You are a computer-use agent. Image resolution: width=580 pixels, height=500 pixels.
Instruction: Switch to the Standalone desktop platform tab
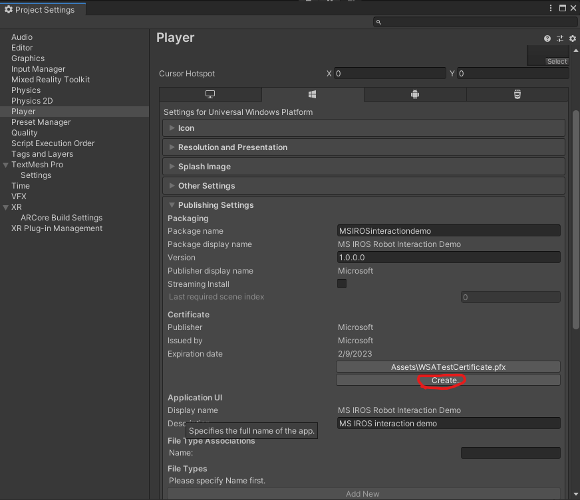210,94
